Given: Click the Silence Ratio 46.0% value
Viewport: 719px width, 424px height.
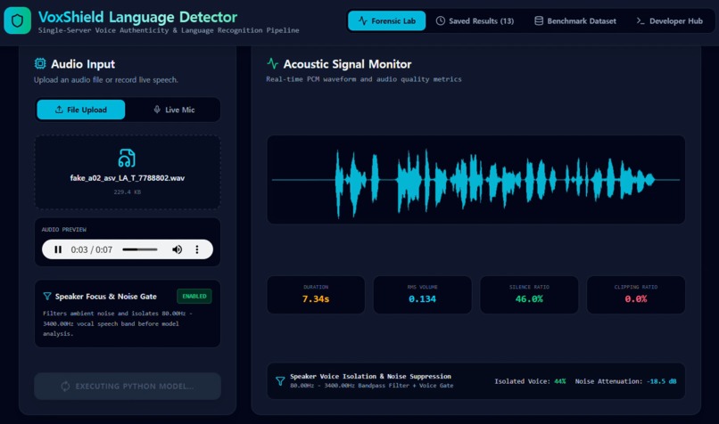Looking at the screenshot, I should point(529,299).
